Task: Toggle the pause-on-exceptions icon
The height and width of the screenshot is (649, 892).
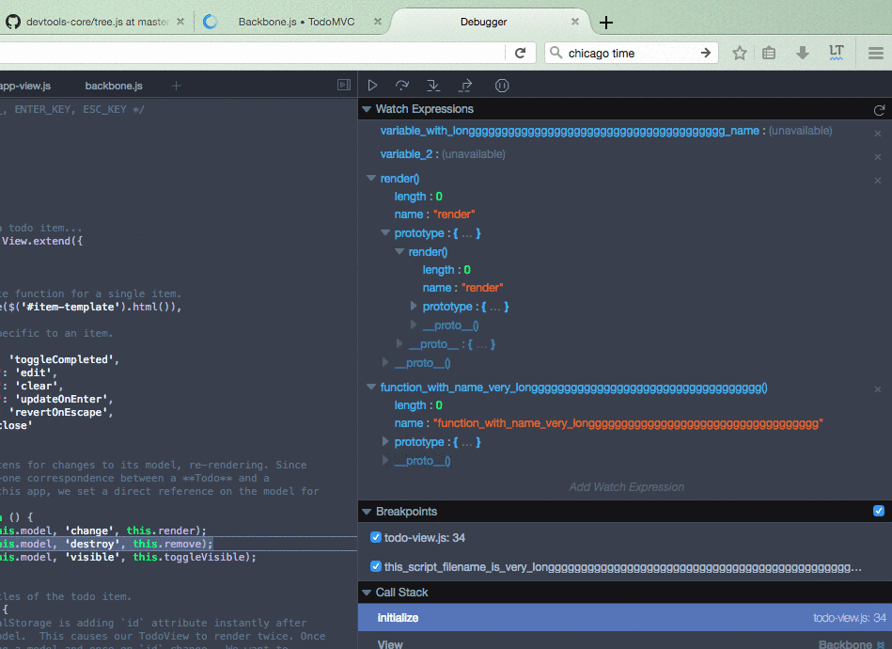Action: (x=501, y=85)
